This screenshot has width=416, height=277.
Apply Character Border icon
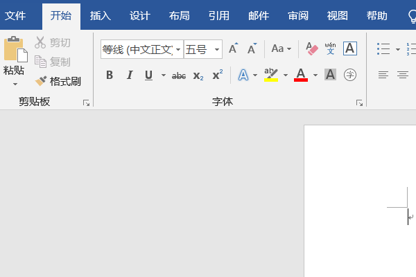(350, 48)
